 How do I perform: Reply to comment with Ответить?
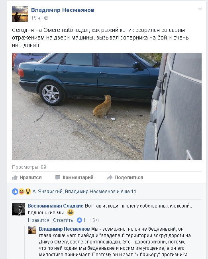point(63,220)
